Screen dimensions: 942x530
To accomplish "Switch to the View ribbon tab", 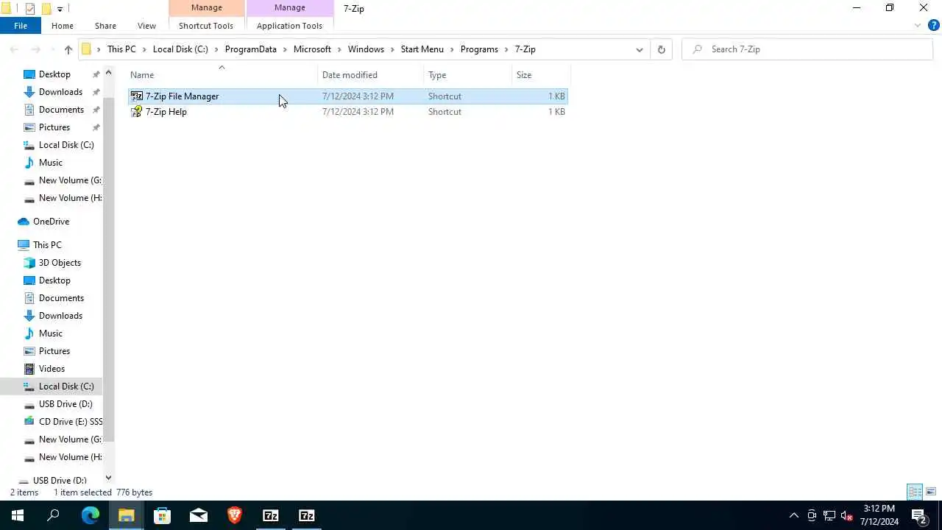I will pyautogui.click(x=146, y=26).
